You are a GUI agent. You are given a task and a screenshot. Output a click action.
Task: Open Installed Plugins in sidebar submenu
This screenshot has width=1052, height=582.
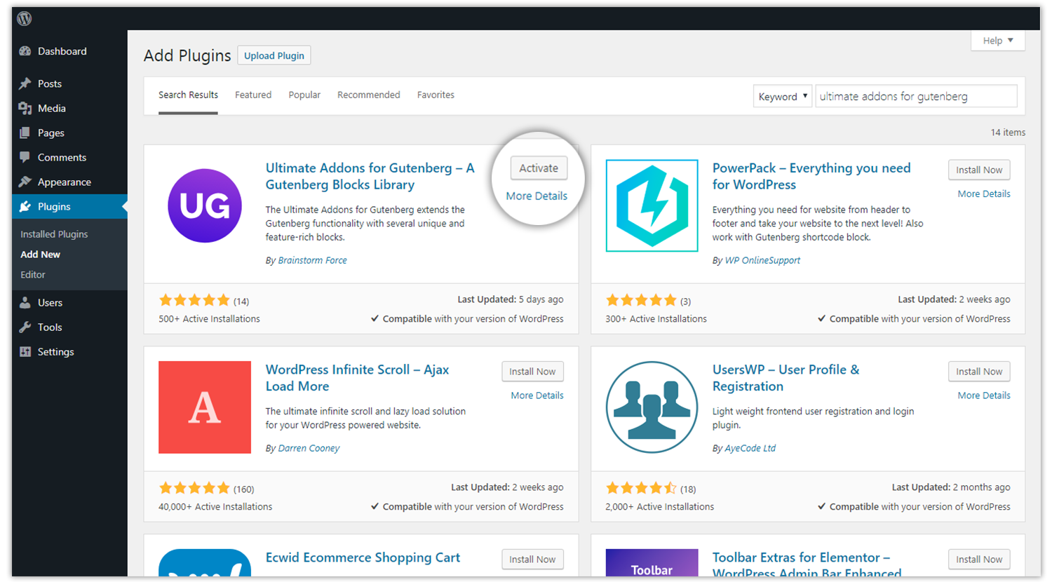54,234
